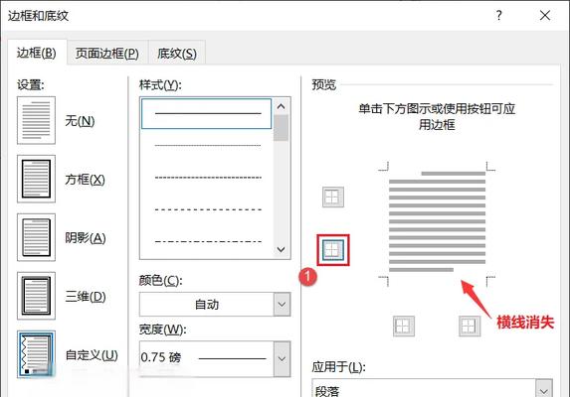Viewport: 570px width, 397px height.
Task: Select the 无(N) border setting icon
Action: tap(36, 120)
